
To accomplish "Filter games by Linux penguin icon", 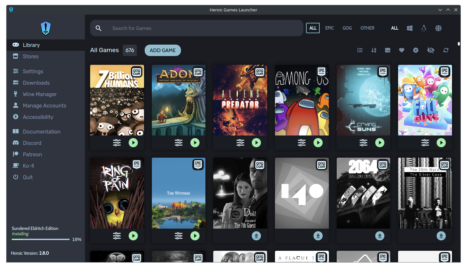I will click(424, 28).
